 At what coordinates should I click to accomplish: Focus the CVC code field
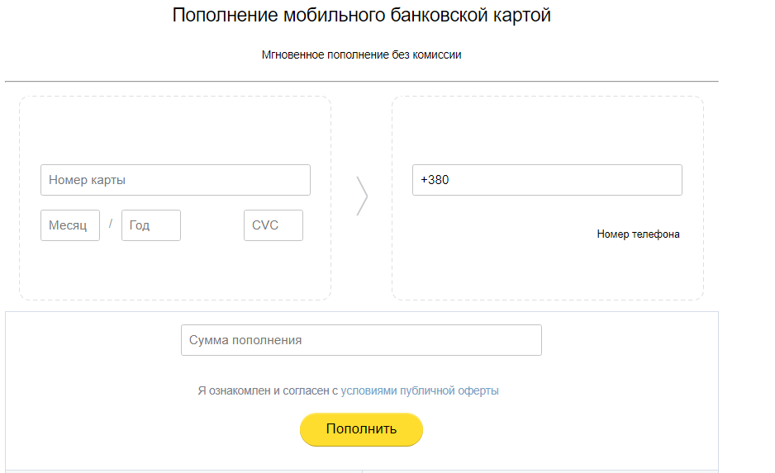click(273, 225)
